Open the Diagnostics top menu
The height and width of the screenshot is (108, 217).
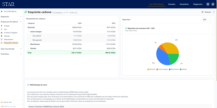coord(198,4)
